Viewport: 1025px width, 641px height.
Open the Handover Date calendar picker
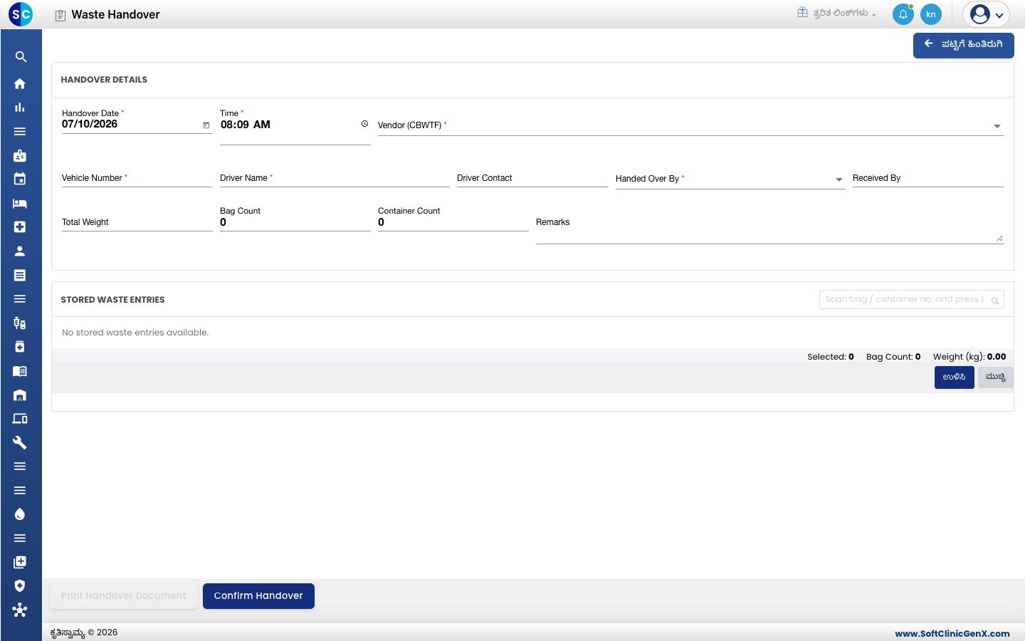[206, 125]
